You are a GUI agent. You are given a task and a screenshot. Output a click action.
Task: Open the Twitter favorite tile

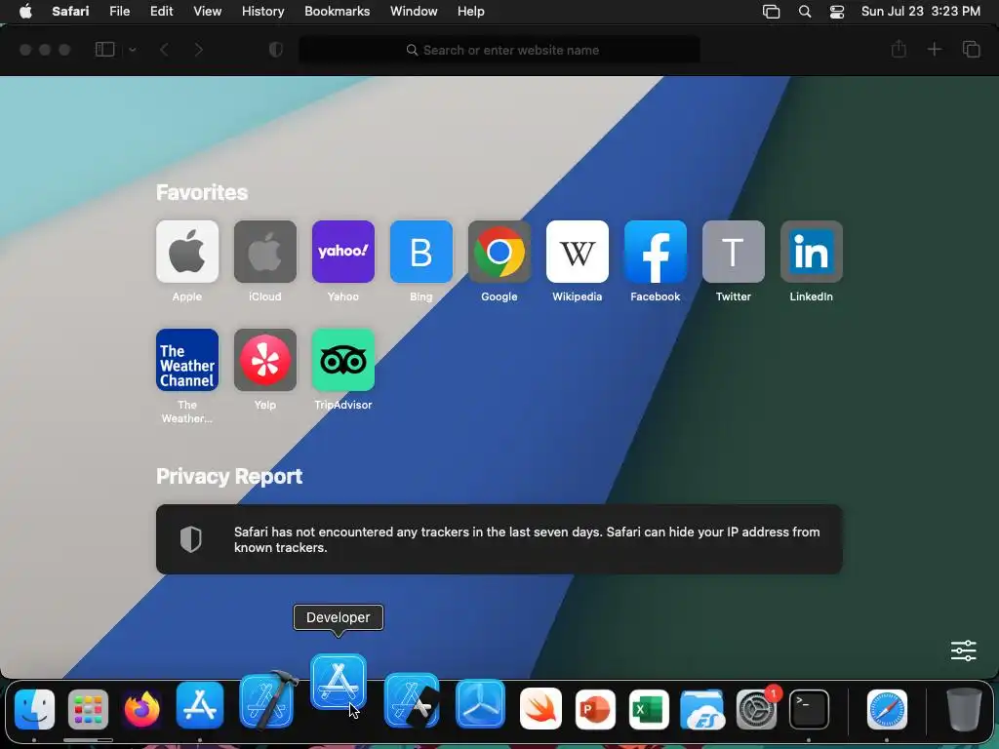tap(734, 252)
